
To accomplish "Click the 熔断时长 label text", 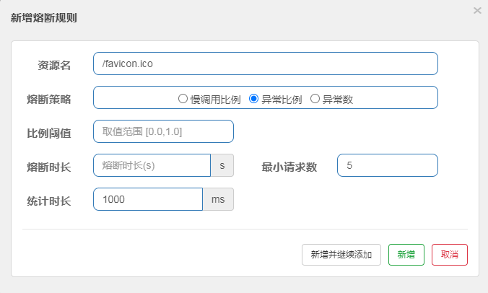I will pos(48,167).
